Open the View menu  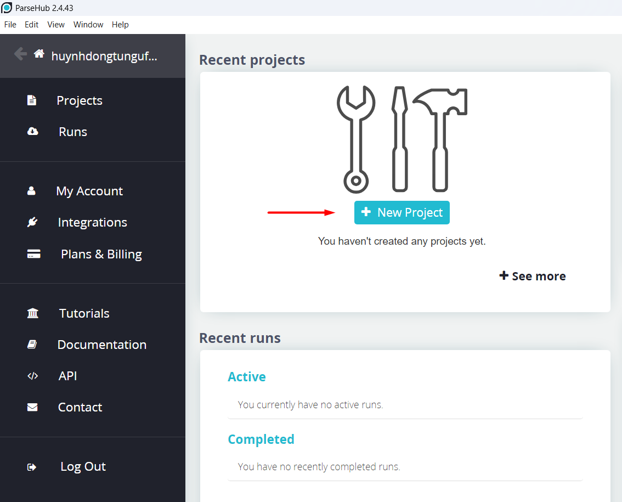coord(56,25)
